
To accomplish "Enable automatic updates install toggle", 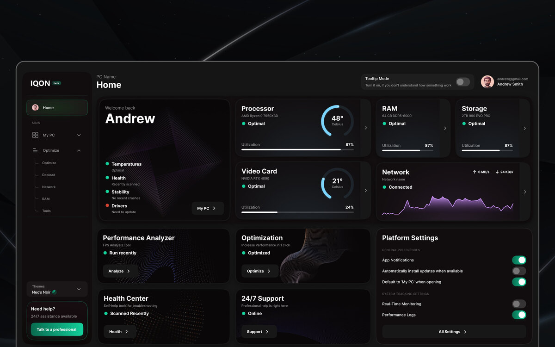I will (519, 271).
